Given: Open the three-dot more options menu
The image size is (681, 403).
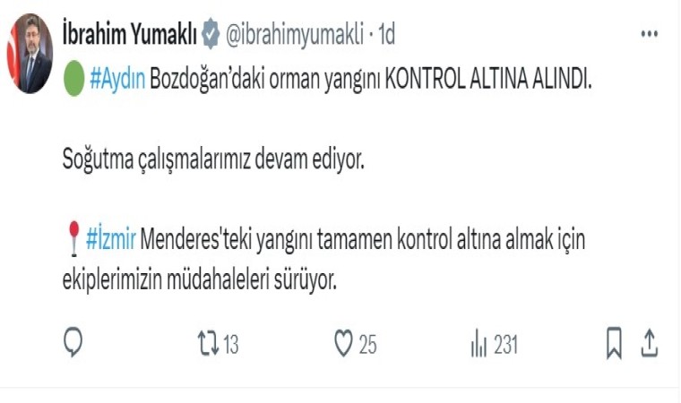Looking at the screenshot, I should 650,33.
